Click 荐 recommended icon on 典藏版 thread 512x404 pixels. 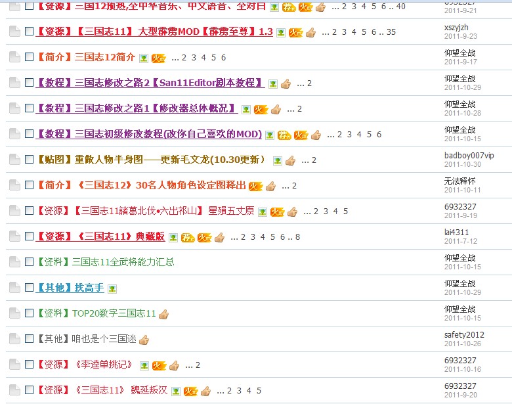coord(188,237)
